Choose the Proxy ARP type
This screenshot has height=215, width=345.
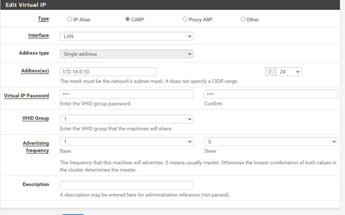(x=185, y=19)
